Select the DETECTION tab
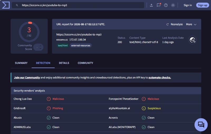 click(43, 63)
